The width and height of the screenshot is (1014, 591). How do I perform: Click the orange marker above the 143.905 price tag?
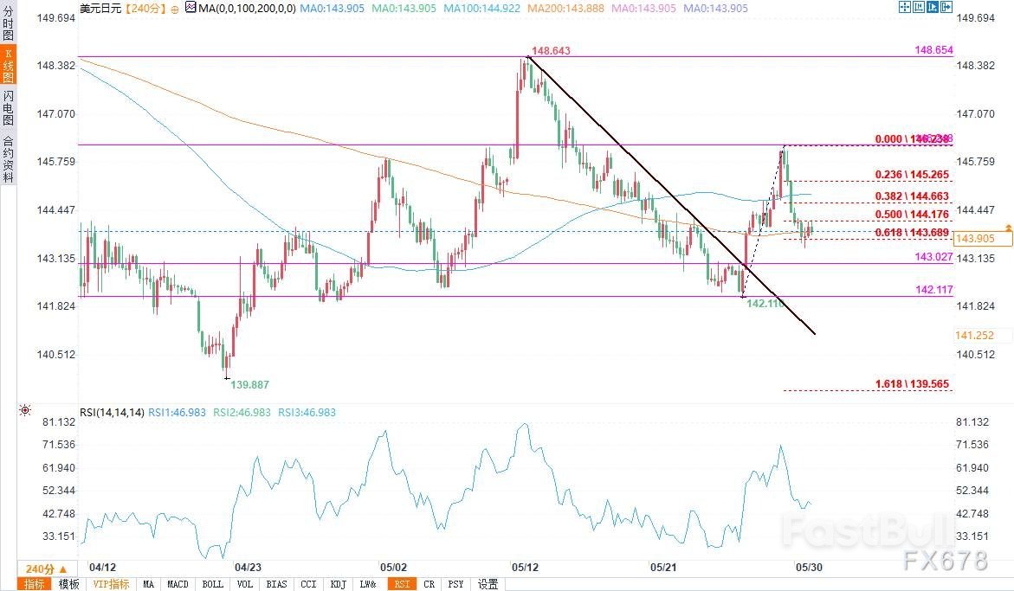1007,227
